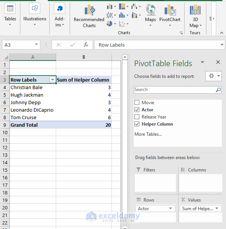Viewport: 226px width, 229px height.
Task: Open the Tables group
Action: click(10, 15)
